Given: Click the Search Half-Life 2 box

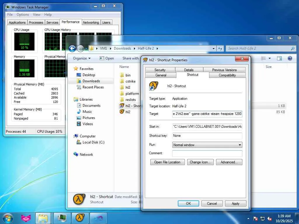Looking at the screenshot, I should (261, 48).
